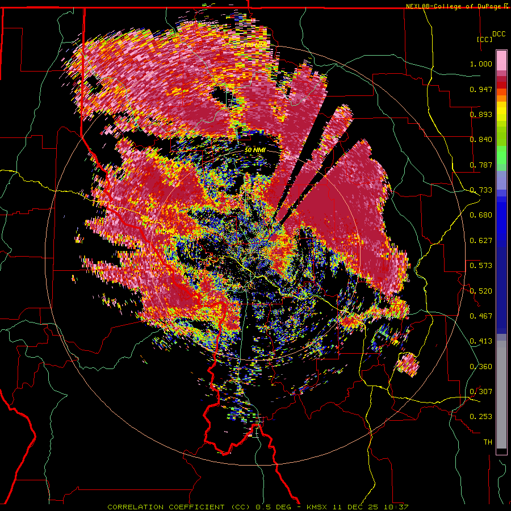Image resolution: width=511 pixels, height=511 pixels.
Task: Select the 0.307 color scale value
Action: (481, 392)
